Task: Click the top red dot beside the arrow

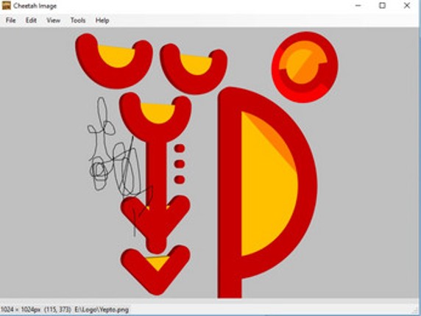Action: click(180, 148)
